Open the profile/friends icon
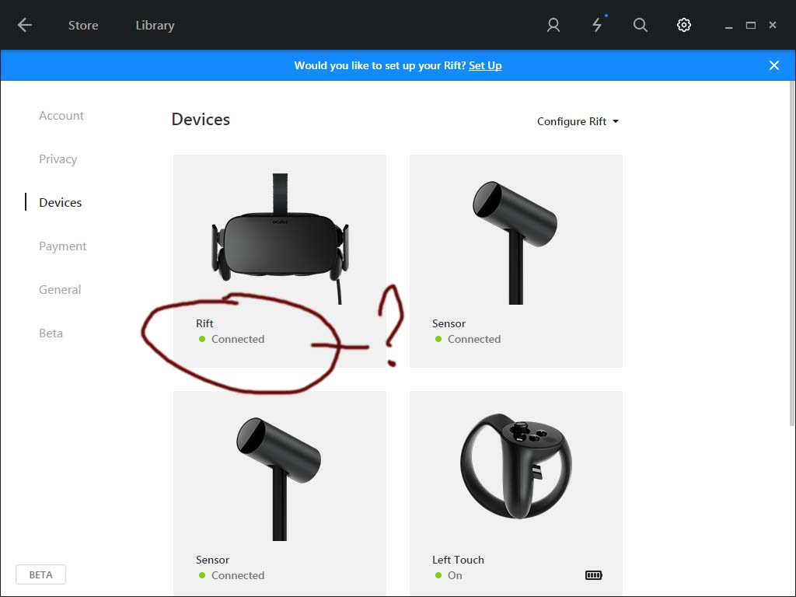796x597 pixels. (553, 25)
